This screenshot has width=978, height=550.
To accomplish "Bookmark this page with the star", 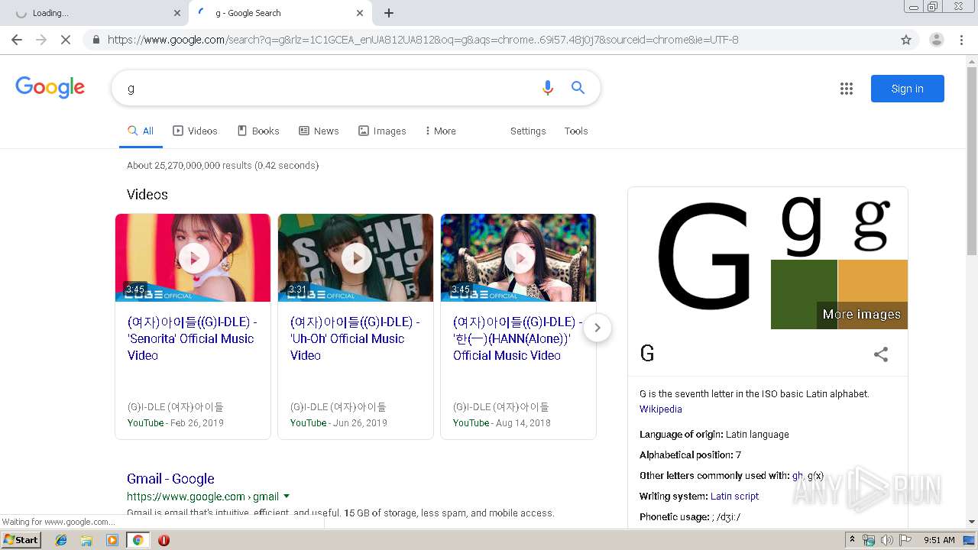I will point(906,40).
